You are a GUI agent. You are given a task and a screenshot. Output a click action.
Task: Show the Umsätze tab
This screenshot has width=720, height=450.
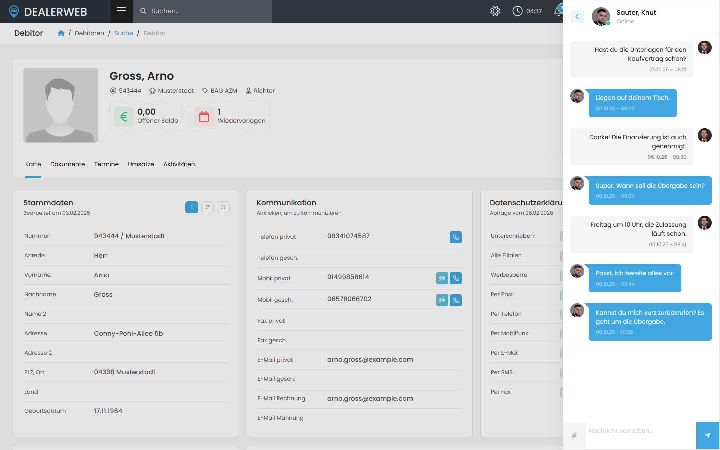(x=141, y=164)
